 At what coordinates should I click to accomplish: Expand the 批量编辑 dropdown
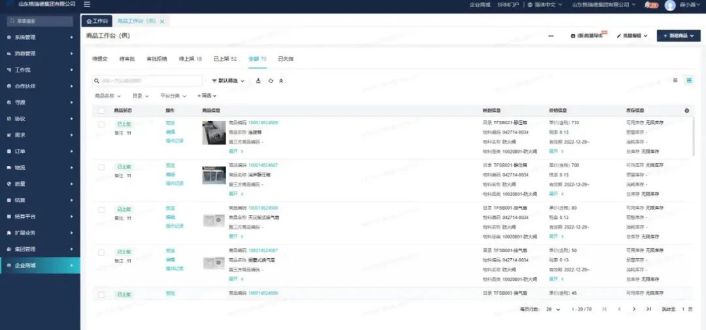632,36
